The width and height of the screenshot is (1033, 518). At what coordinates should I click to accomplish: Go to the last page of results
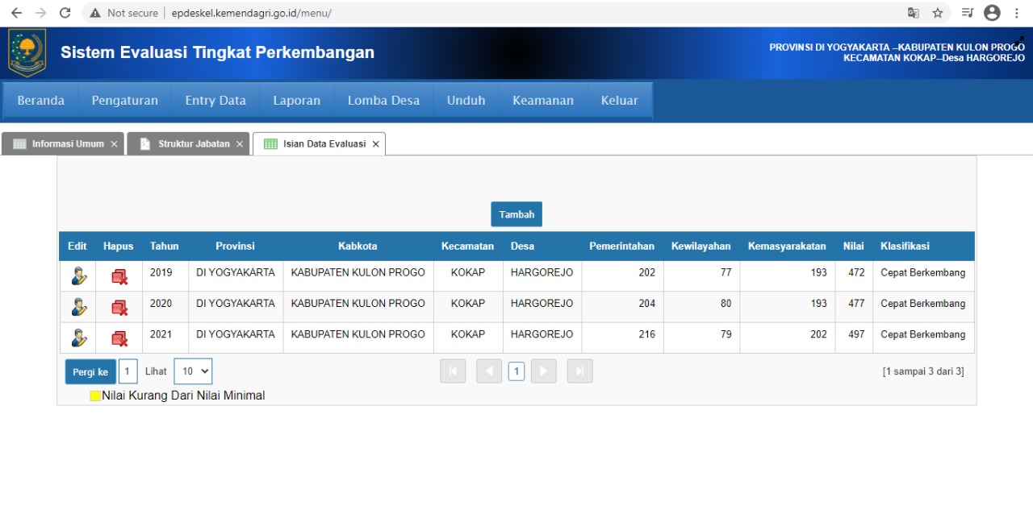[579, 371]
